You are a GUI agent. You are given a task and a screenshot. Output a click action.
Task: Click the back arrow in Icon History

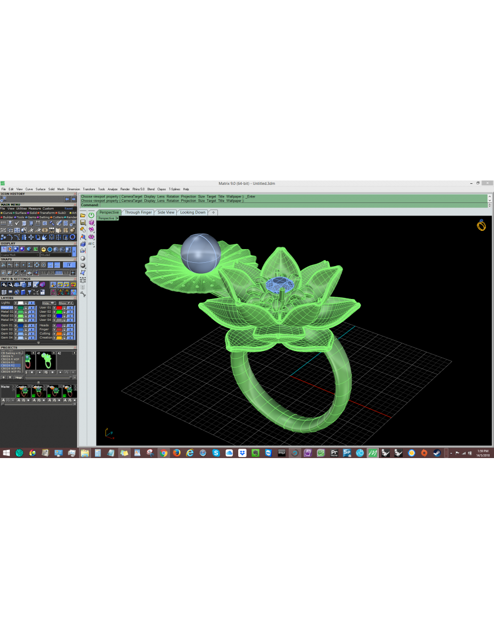tap(67, 199)
